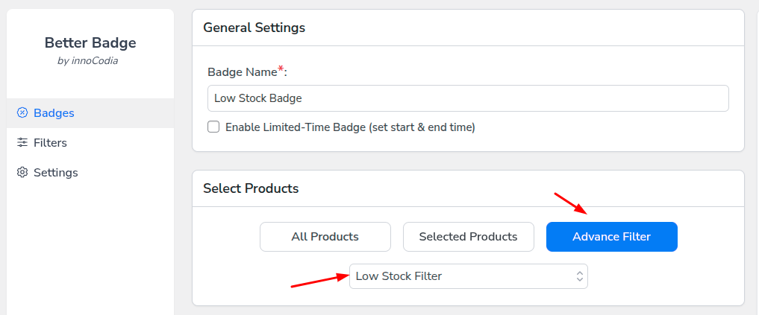The width and height of the screenshot is (759, 315).
Task: Click the red required asterisk by Badge Name
Action: [x=281, y=70]
